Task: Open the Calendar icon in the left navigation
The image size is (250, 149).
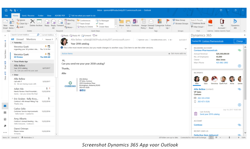Action: point(5,113)
